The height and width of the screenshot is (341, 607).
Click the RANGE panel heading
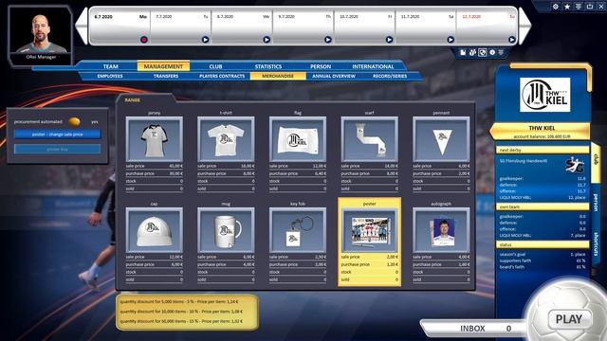pos(133,100)
